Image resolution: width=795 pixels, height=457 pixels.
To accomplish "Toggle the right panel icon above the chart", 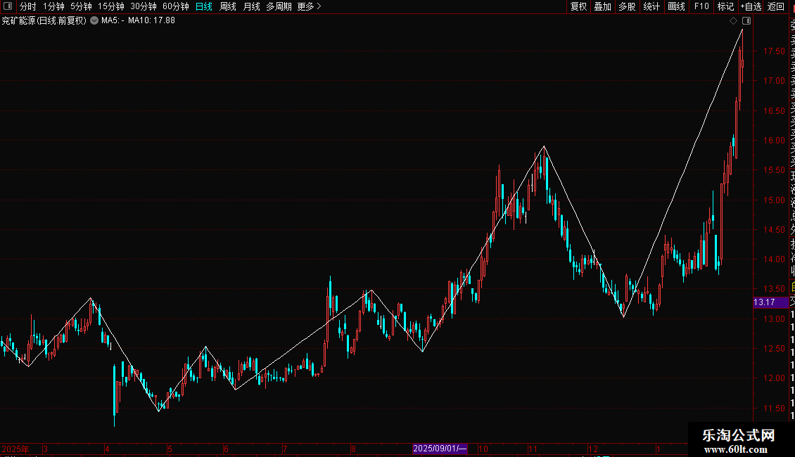I will pos(746,21).
